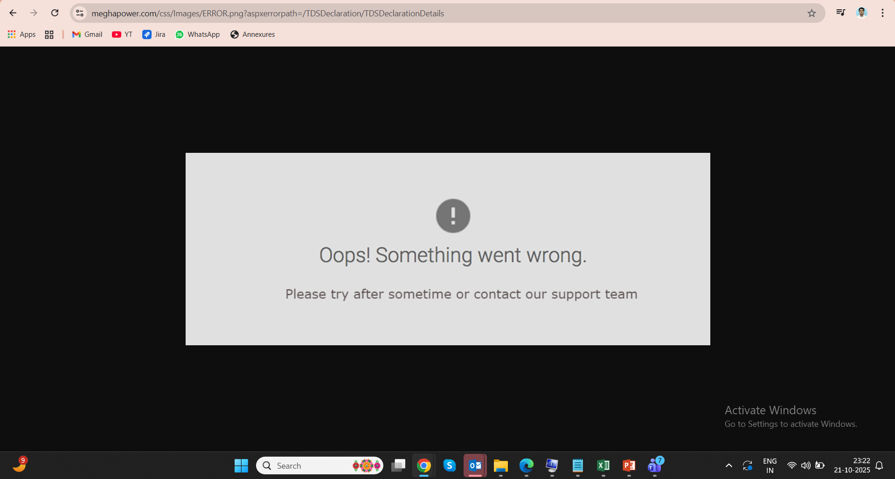Open the Chrome profile avatar
This screenshot has height=479, width=895.
[x=861, y=13]
